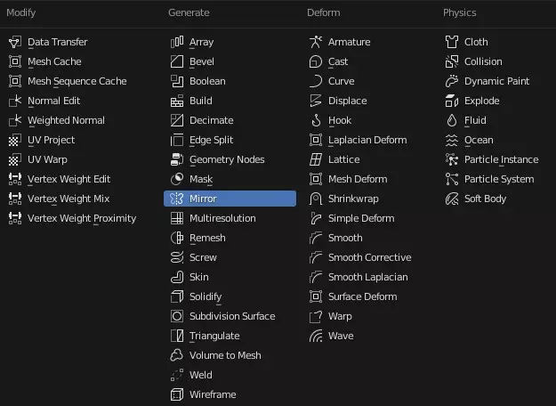Choose Smooth Laplacian deform modifier
This screenshot has width=556, height=406.
pyautogui.click(x=369, y=277)
